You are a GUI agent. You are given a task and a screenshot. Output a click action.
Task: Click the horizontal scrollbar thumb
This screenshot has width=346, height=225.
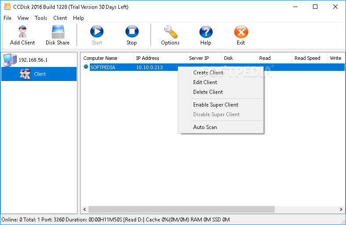tap(181, 209)
